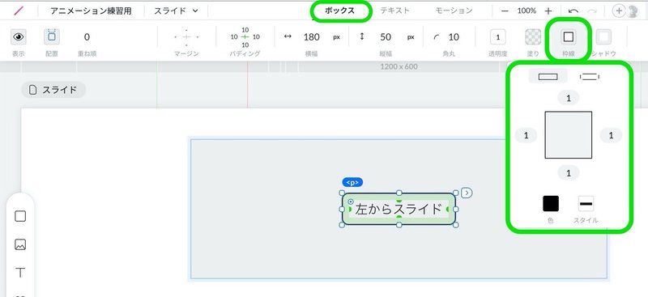Click the 縦幅 height value 50
The image size is (648, 297).
(386, 37)
